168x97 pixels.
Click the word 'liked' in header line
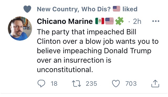tap(130, 9)
